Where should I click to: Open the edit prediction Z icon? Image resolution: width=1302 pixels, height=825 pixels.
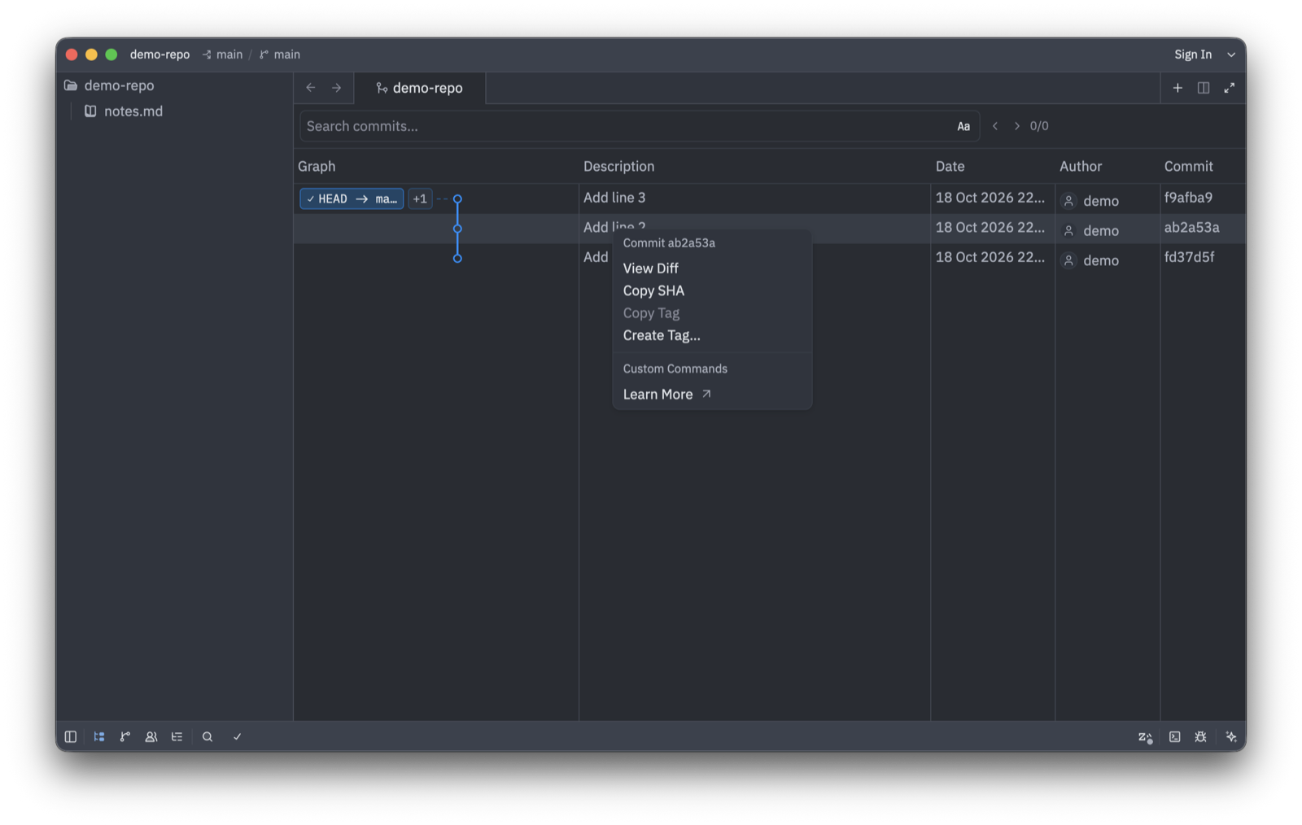(x=1145, y=737)
